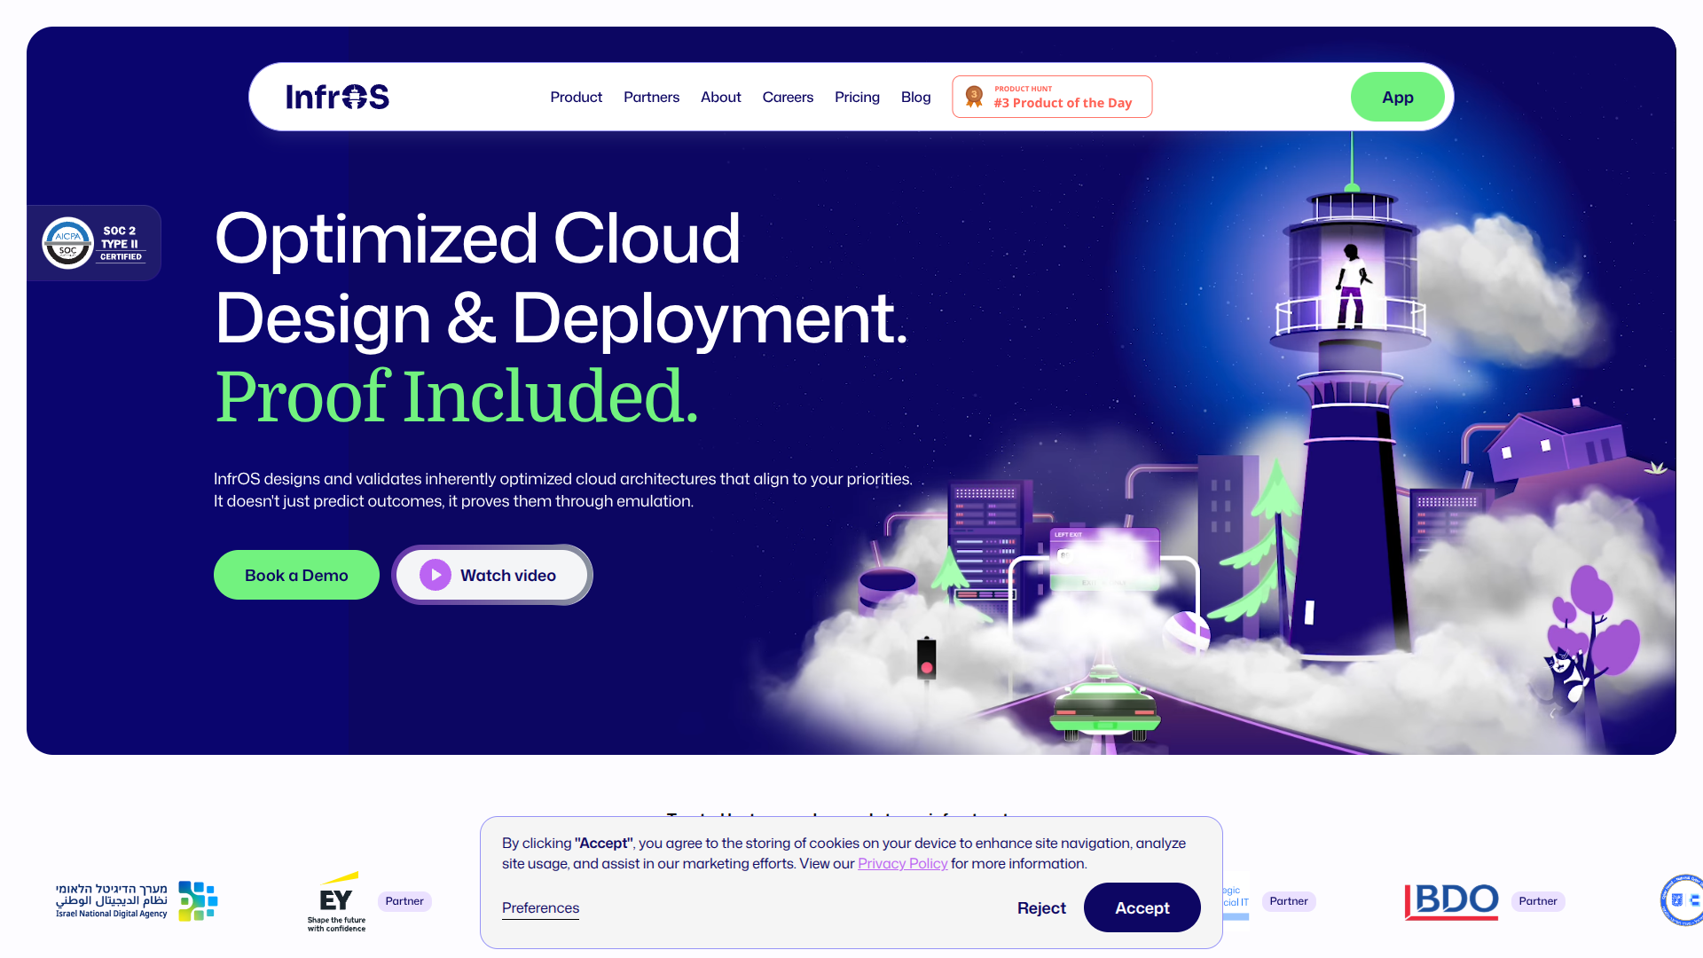Open the Careers page link

(788, 97)
